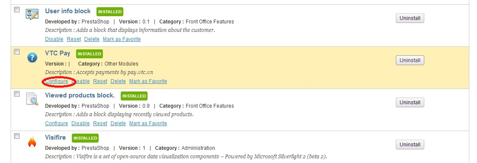Uninstall the User info block module
Screen dimensions: 477x163
point(410,18)
